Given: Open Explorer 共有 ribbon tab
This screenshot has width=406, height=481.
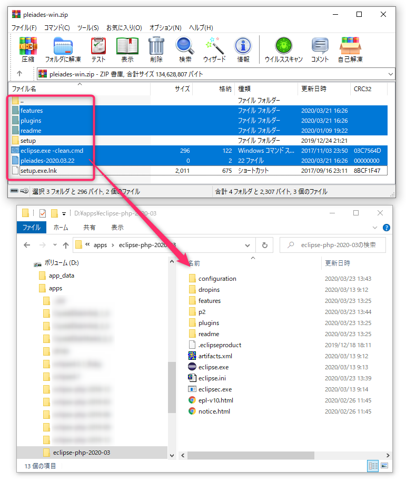Looking at the screenshot, I should tap(89, 227).
